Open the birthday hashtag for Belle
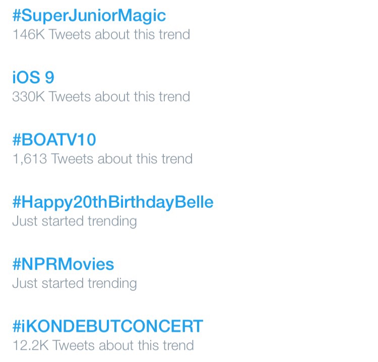 coord(112,202)
